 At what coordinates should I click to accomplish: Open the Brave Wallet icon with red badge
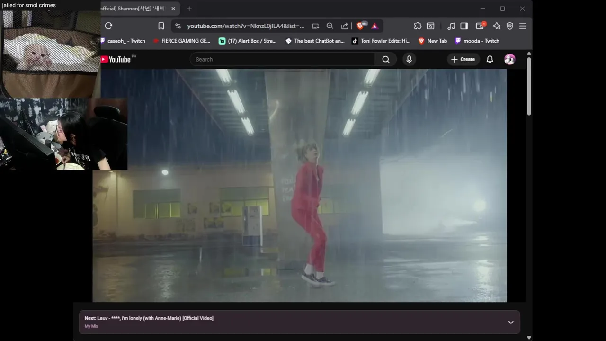481,26
